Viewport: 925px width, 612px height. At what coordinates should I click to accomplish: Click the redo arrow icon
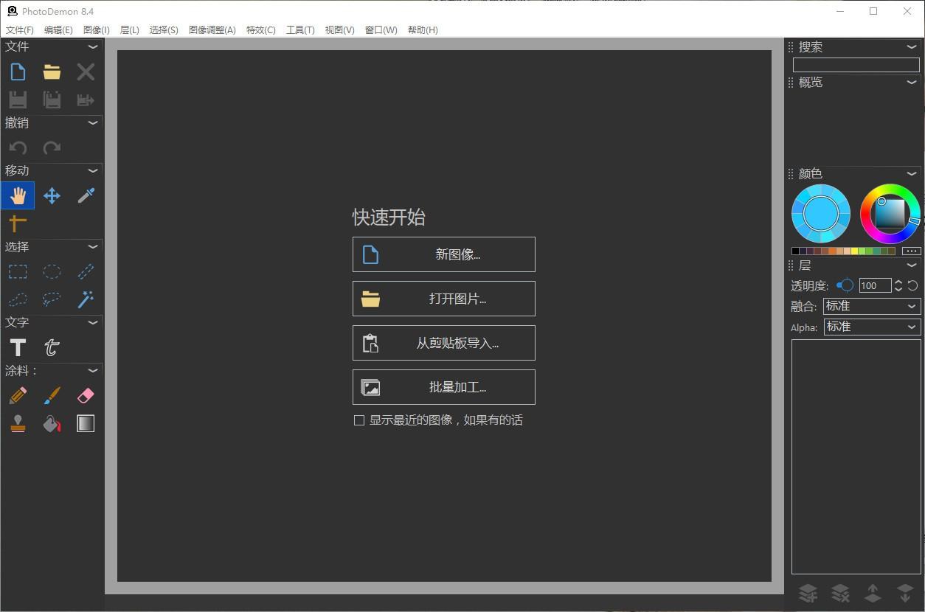pyautogui.click(x=52, y=147)
